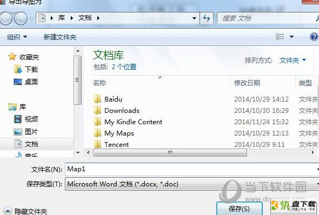Click the Downloads folder icon
The height and width of the screenshot is (215, 319).
click(97, 110)
